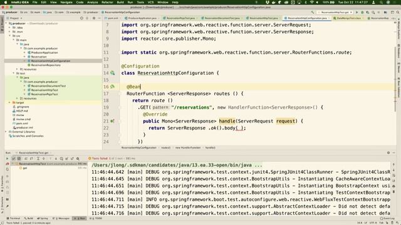Click the Collapse All icon in Project panel header
The width and height of the screenshot is (401, 225).
[87, 18]
